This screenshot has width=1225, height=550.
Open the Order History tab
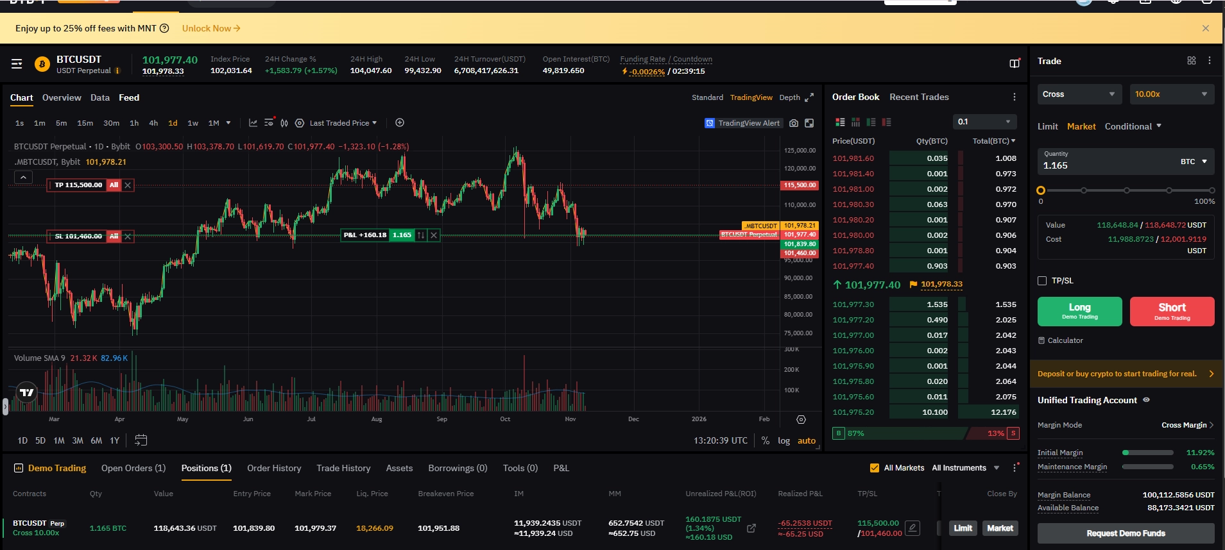(274, 468)
